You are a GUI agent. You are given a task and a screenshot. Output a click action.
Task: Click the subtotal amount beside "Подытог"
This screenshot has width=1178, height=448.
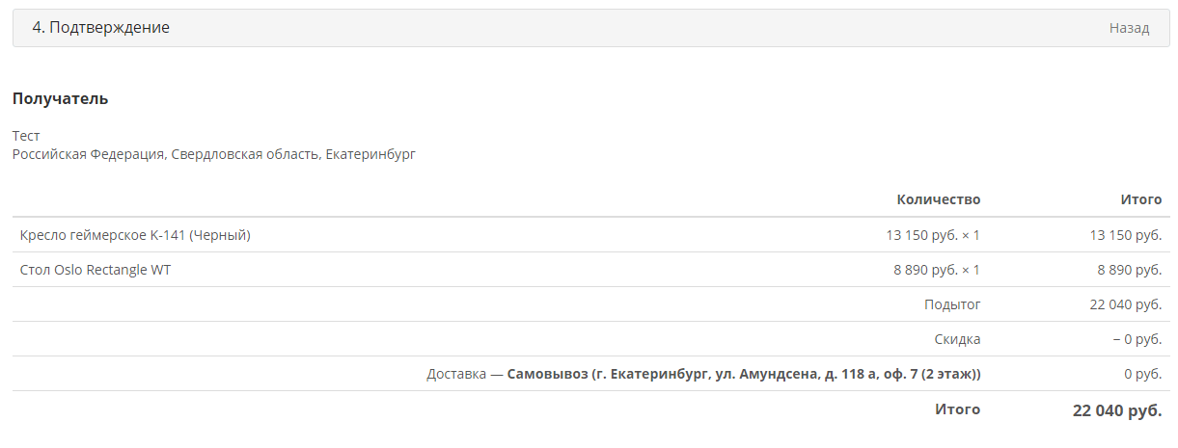click(1125, 304)
